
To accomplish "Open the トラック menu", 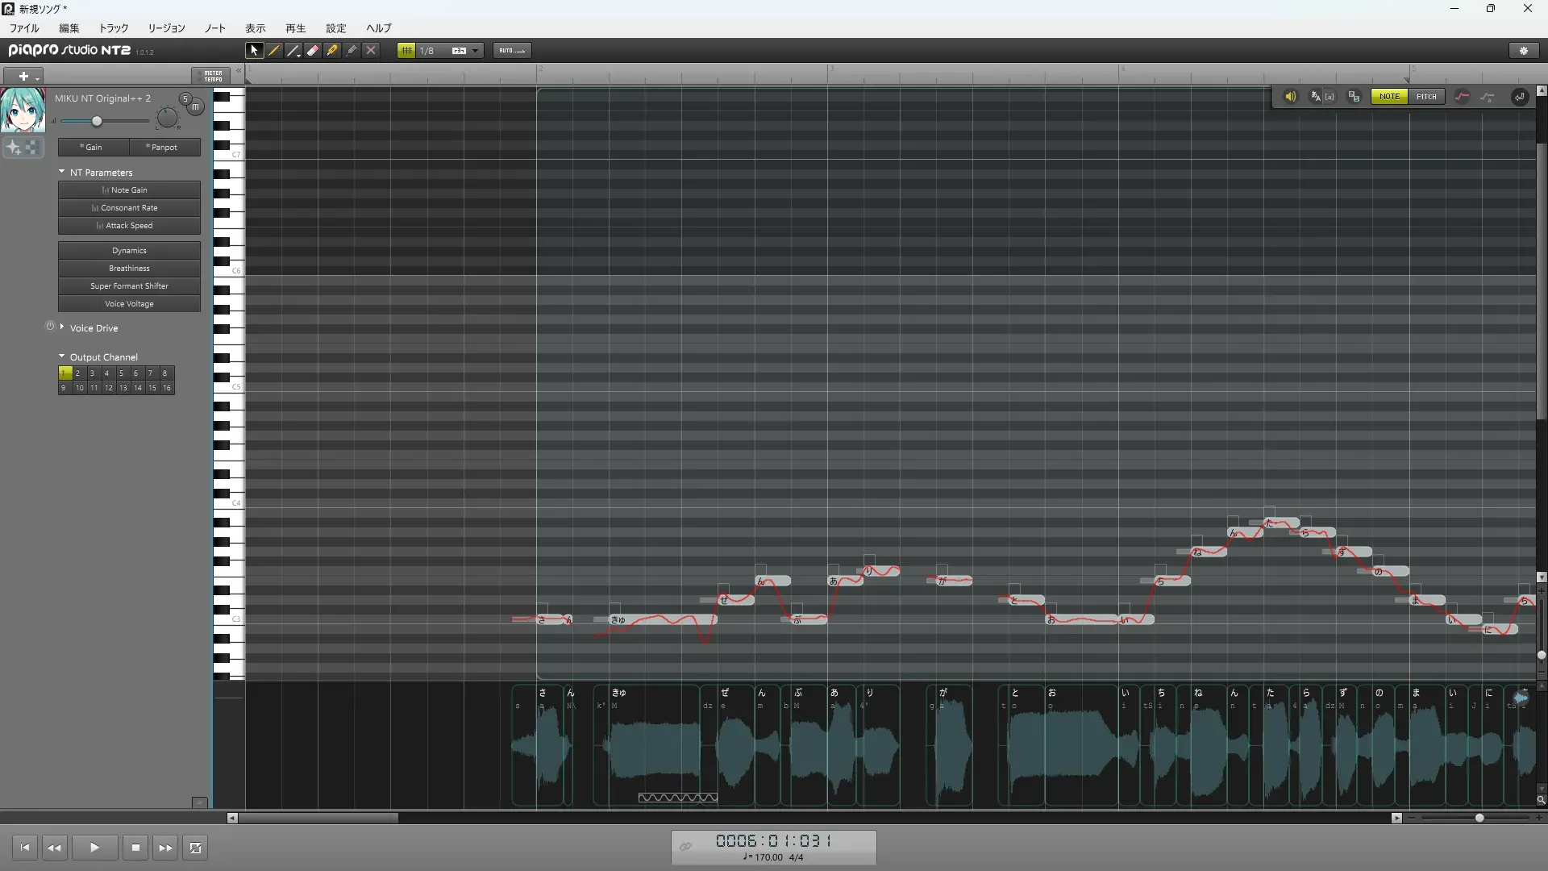I will pyautogui.click(x=113, y=28).
